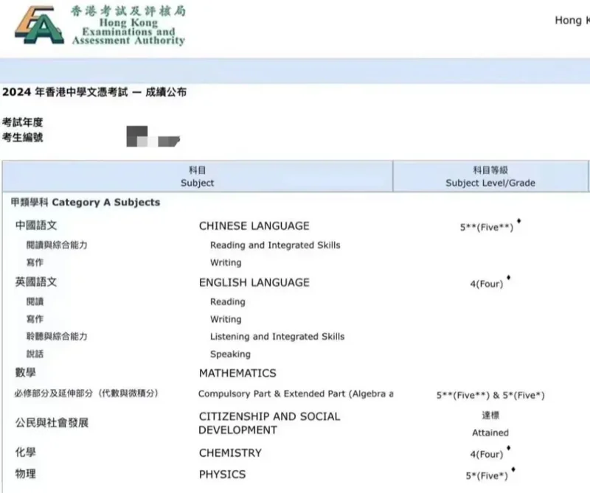Click the '科目等級 Subject Level/Grade' column header

(490, 176)
